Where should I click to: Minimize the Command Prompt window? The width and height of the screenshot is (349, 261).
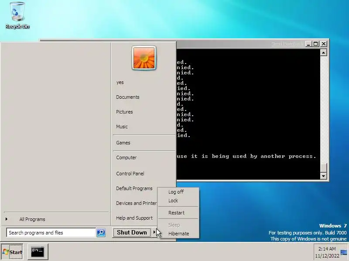(x=308, y=44)
